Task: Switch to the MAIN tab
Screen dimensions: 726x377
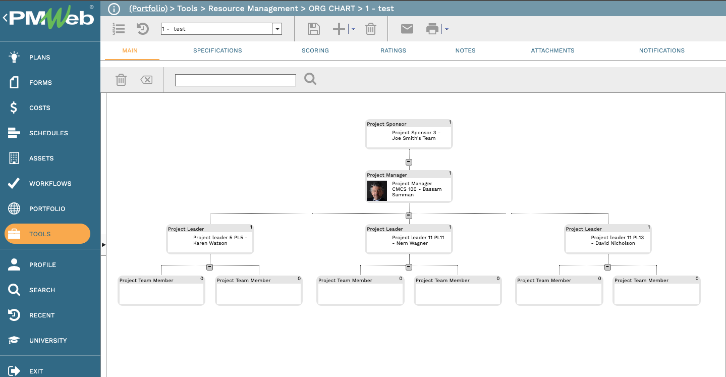Action: coord(130,50)
